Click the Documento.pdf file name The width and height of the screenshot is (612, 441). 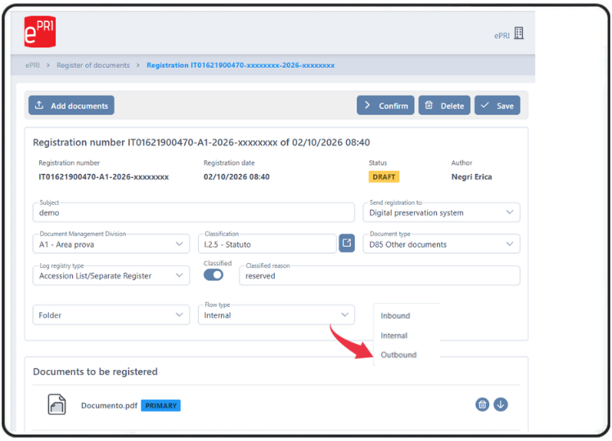click(x=109, y=406)
